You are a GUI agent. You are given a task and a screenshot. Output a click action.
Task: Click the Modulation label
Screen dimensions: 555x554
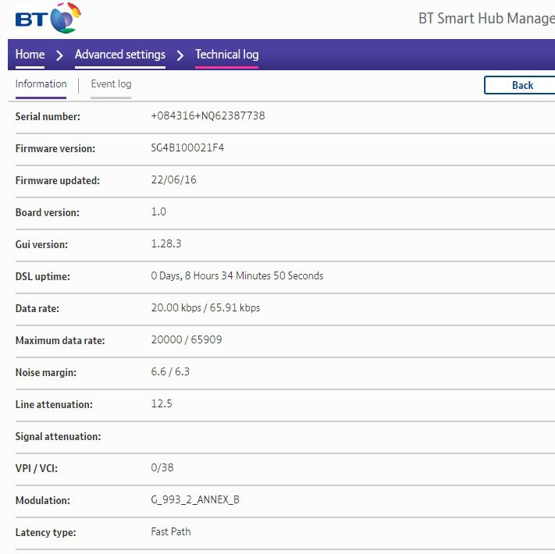[x=42, y=501]
